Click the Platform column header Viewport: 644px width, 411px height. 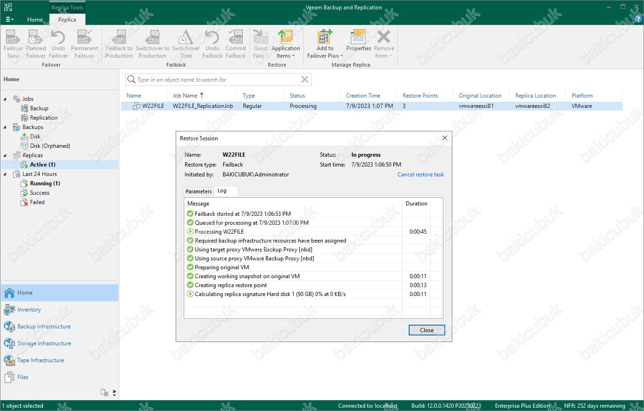[x=582, y=96]
